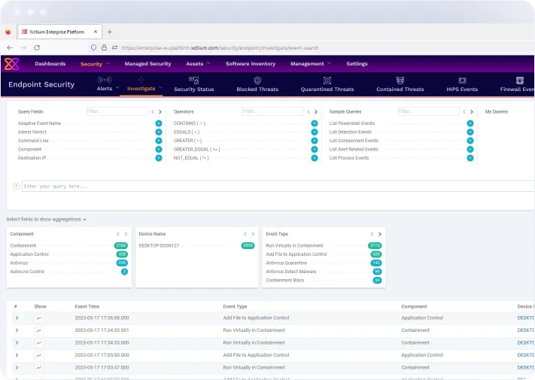Expand the 17:36:08.000 event row
535x380 pixels.
17,318
